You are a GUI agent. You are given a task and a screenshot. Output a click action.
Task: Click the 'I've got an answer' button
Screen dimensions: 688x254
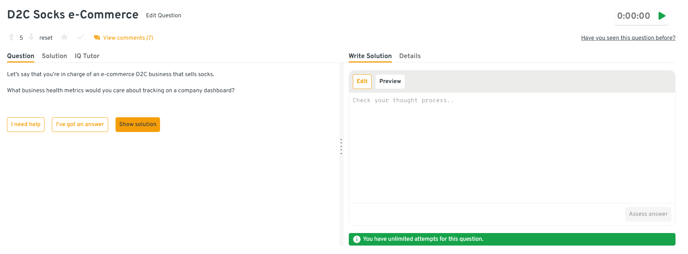pyautogui.click(x=80, y=125)
